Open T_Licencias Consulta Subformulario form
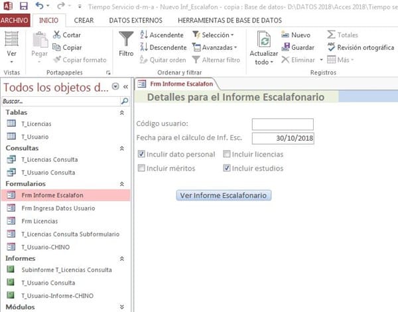 (x=70, y=234)
